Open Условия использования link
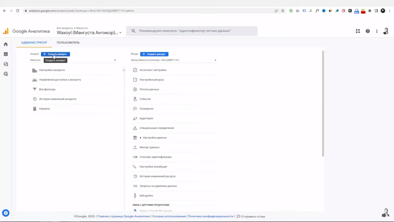The height and width of the screenshot is (222, 394). tap(169, 216)
